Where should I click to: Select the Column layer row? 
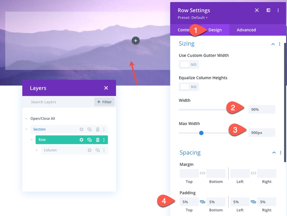coord(74,150)
